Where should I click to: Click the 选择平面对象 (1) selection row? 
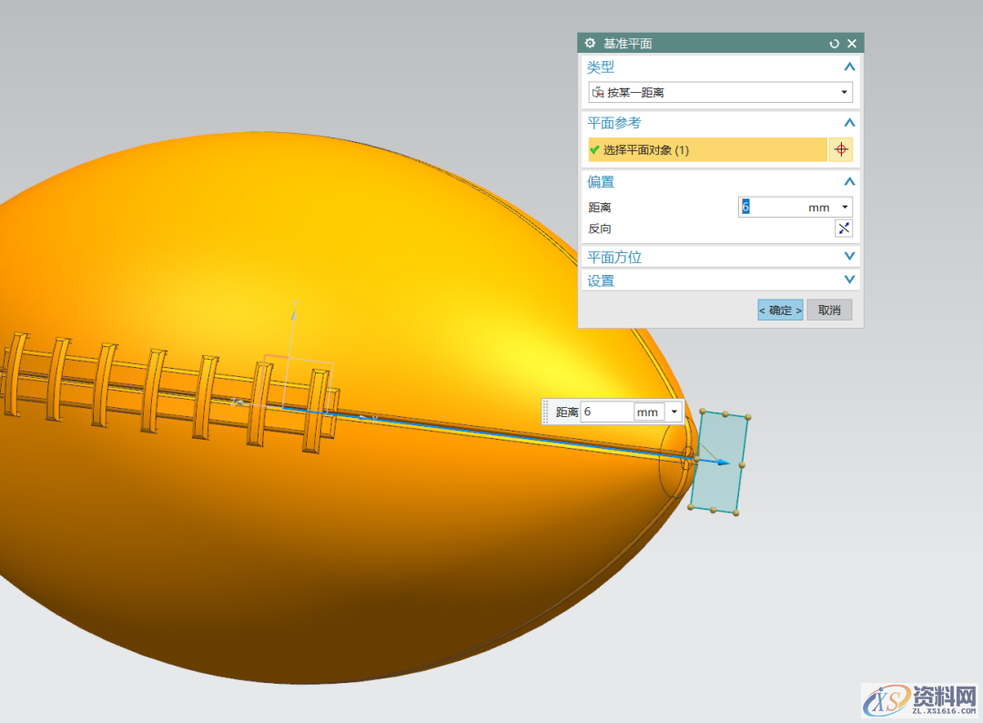[707, 149]
